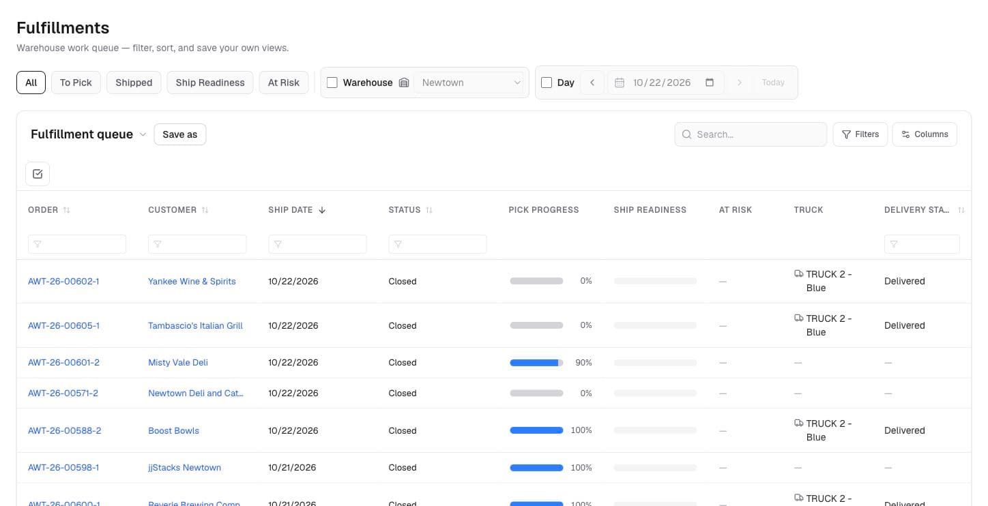Click truck icon in Tambascio's Italian Grill row
988x506 pixels.
[x=799, y=318]
